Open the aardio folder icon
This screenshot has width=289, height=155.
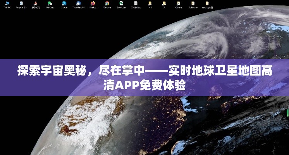pos(207,5)
